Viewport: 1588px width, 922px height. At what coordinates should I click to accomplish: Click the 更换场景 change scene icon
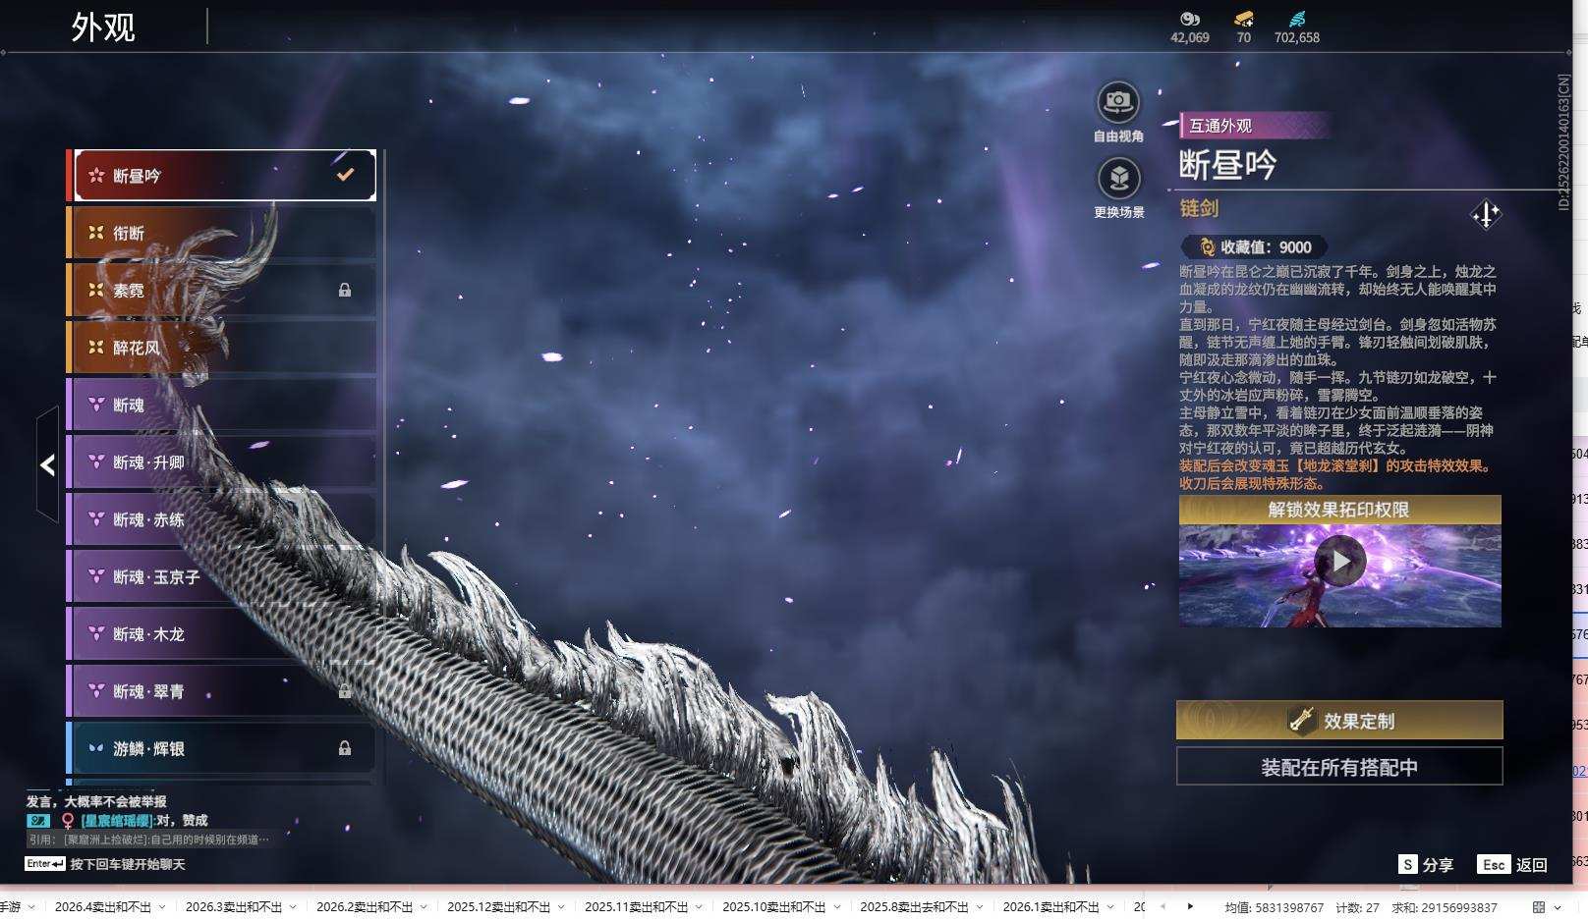(x=1118, y=179)
